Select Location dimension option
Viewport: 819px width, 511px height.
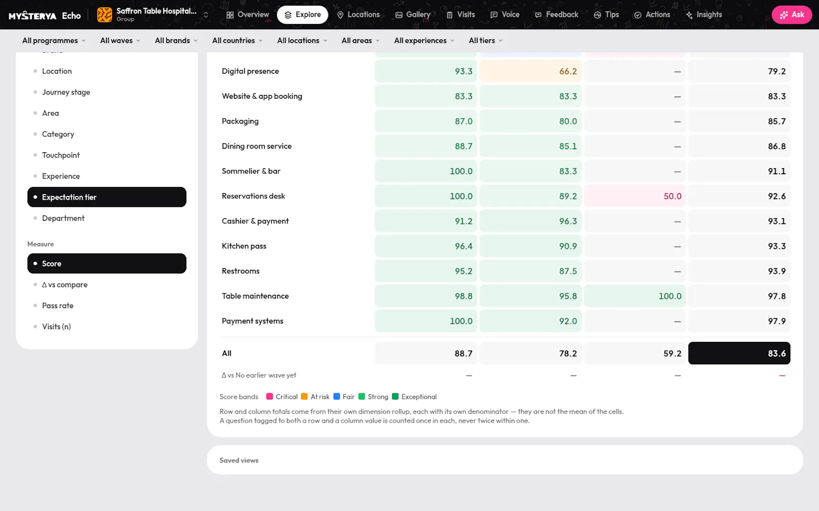(106, 71)
